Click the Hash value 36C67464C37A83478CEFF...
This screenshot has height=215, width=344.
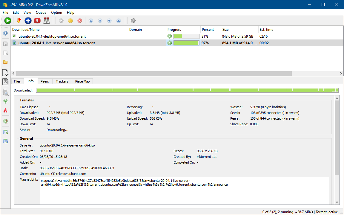click(77, 168)
